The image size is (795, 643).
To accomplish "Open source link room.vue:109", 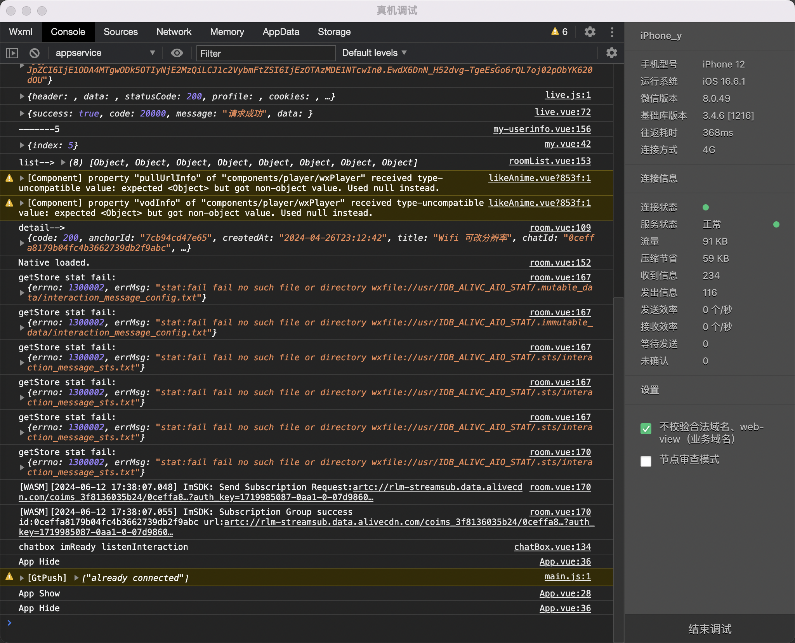I will coord(560,228).
